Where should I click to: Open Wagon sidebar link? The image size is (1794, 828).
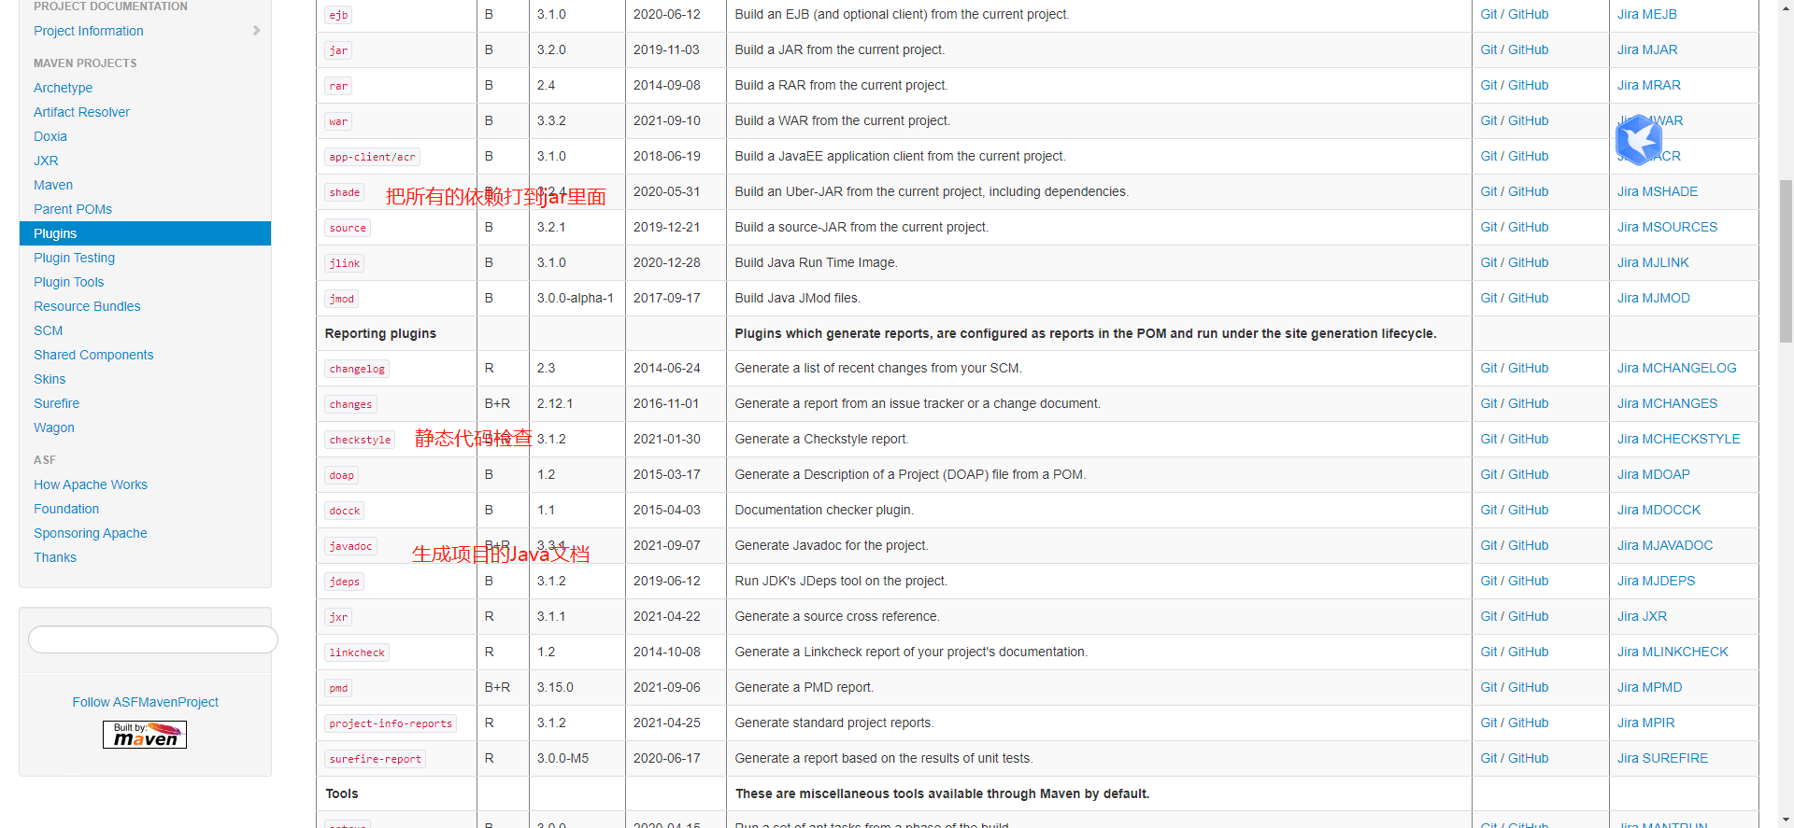point(54,428)
